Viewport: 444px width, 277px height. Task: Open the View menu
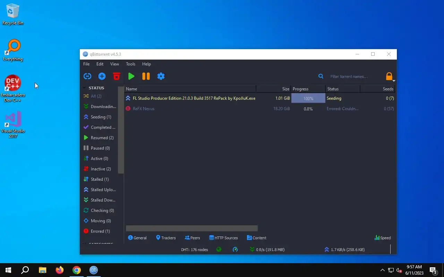[x=114, y=64]
